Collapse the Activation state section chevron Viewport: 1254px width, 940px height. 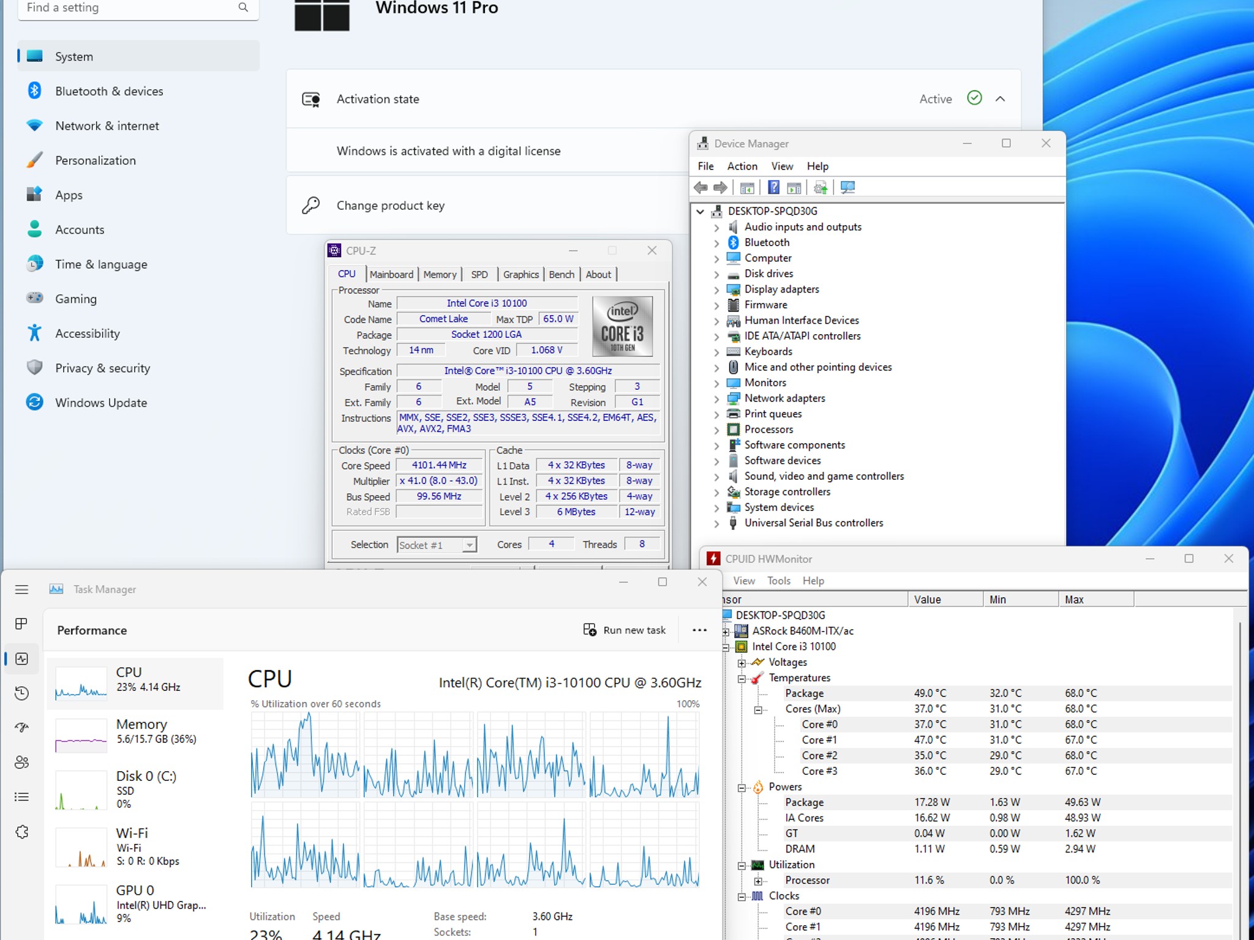coord(1001,99)
